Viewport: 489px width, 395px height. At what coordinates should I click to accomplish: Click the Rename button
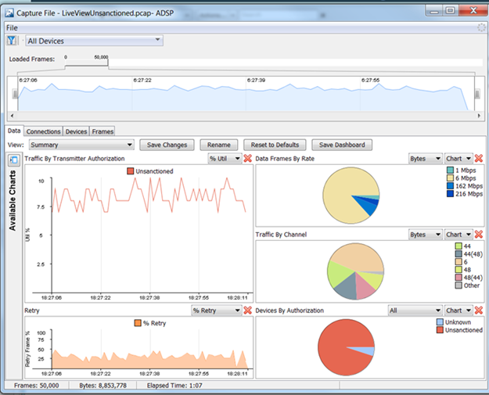[218, 145]
